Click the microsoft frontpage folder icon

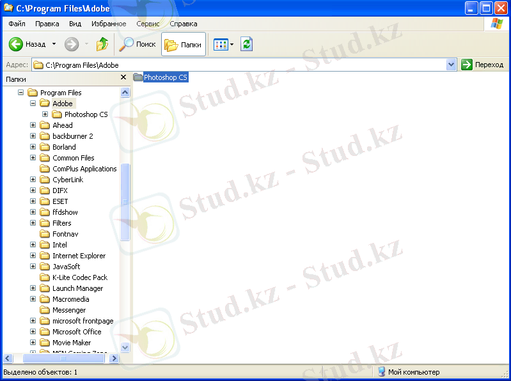[45, 321]
